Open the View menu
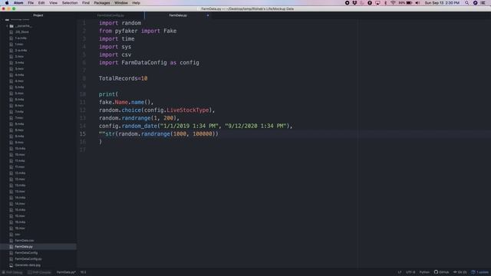This screenshot has height=276, width=491. (x=53, y=3)
